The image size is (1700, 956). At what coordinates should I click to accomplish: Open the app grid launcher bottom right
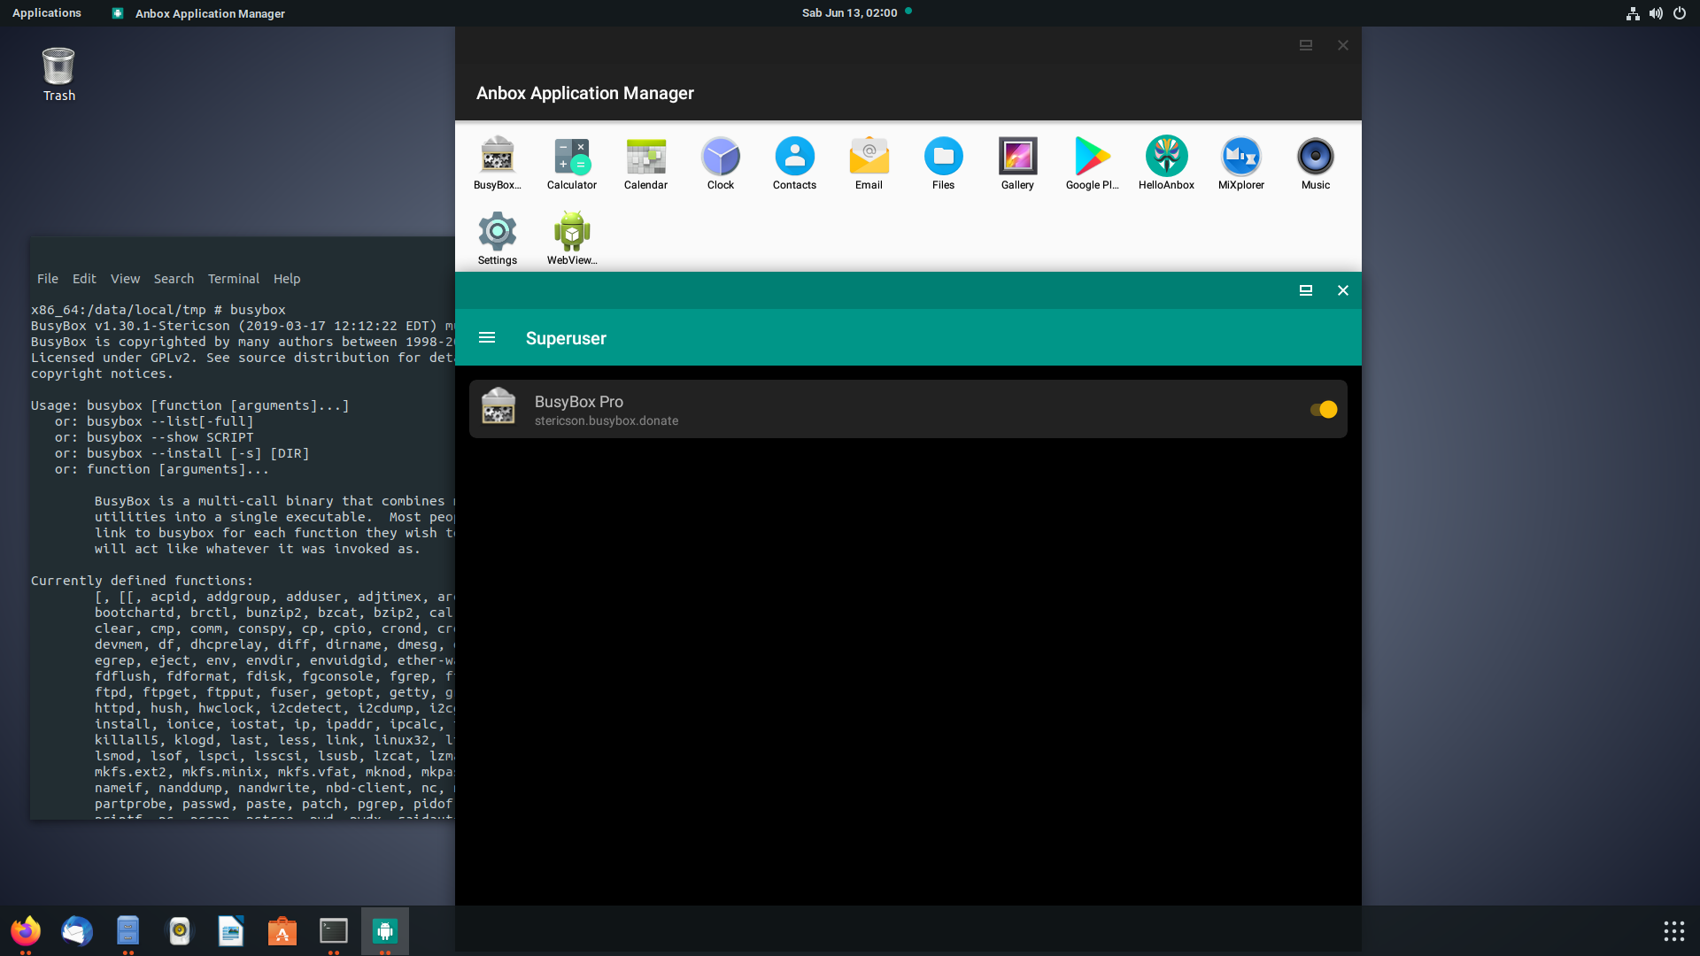(1672, 931)
